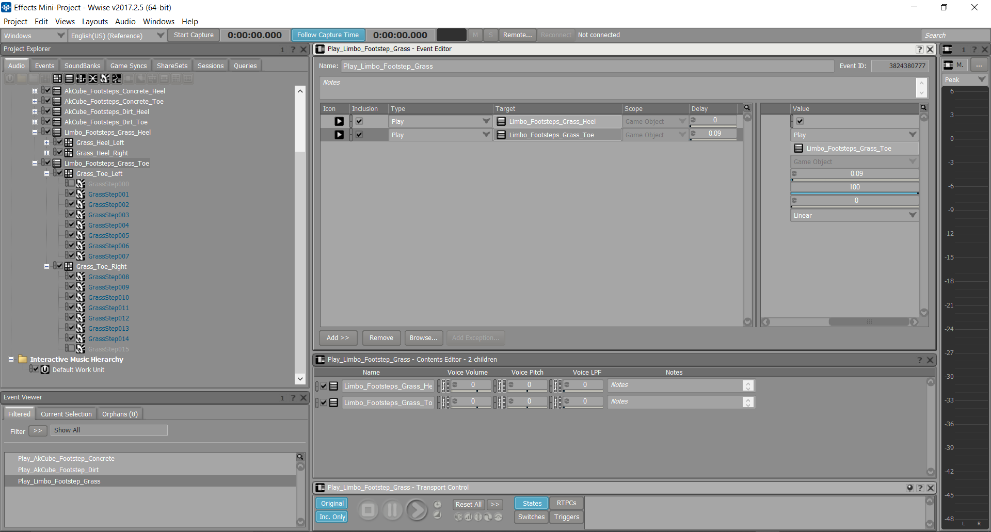The width and height of the screenshot is (991, 532).
Task: Click the search icon in Event Viewer list
Action: 300,457
